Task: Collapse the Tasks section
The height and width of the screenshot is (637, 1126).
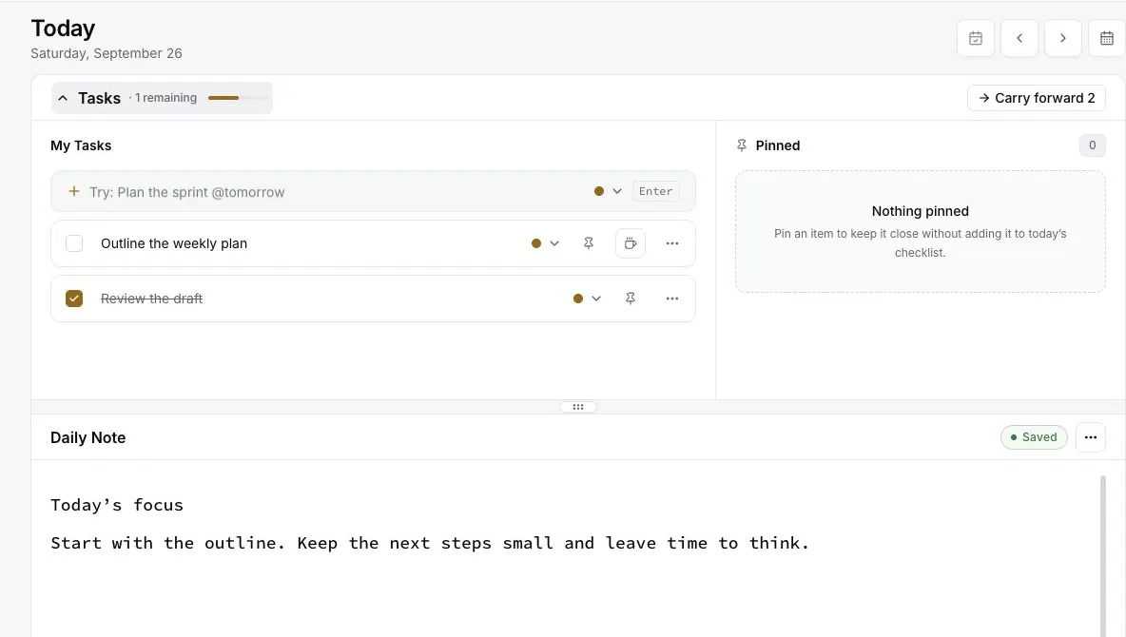Action: [162, 98]
